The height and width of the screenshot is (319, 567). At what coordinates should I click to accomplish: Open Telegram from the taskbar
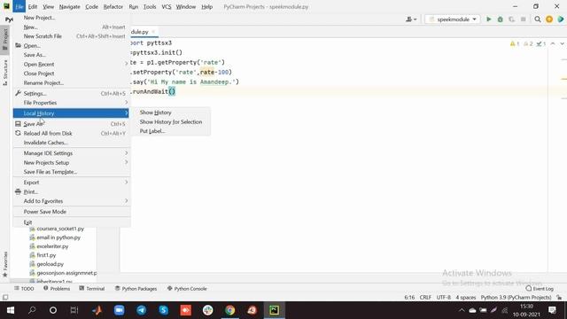coord(142,310)
